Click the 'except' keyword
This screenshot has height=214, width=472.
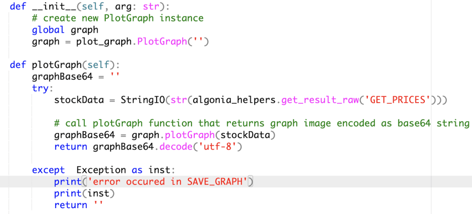pos(48,170)
